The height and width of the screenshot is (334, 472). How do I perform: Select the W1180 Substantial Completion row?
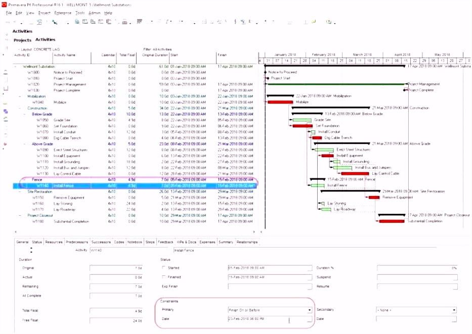point(135,221)
